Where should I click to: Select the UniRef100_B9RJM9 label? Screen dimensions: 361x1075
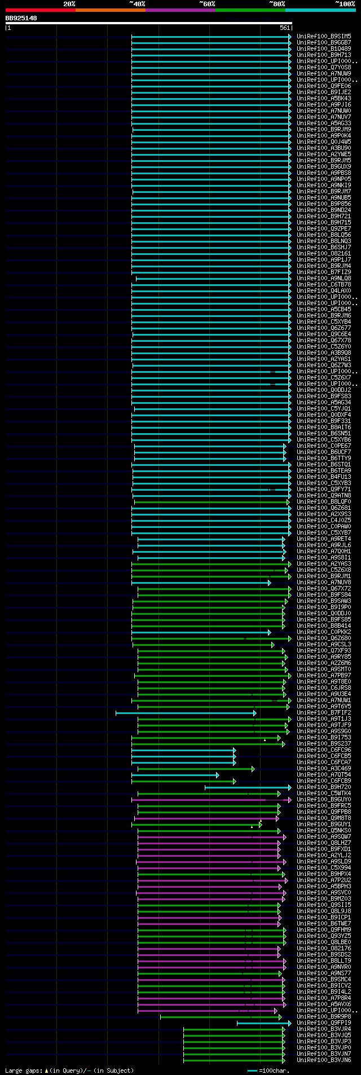[324, 129]
